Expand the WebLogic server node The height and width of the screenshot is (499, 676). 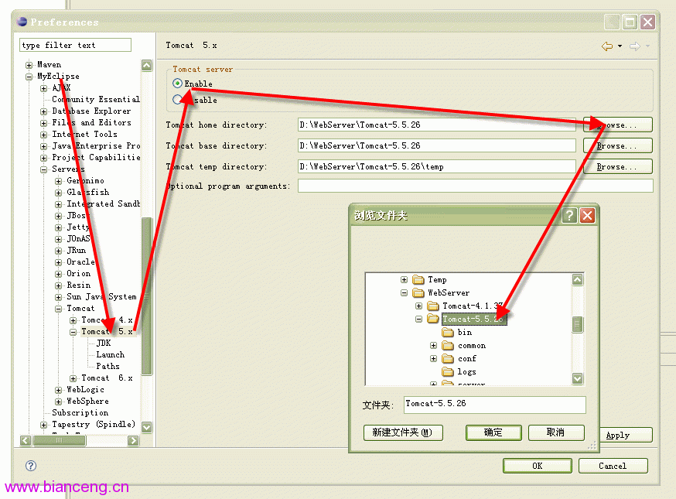[x=58, y=390]
